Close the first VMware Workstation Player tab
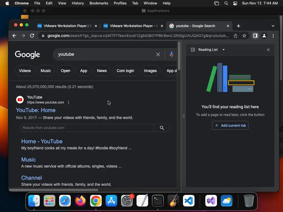The width and height of the screenshot is (283, 212). [x=96, y=26]
